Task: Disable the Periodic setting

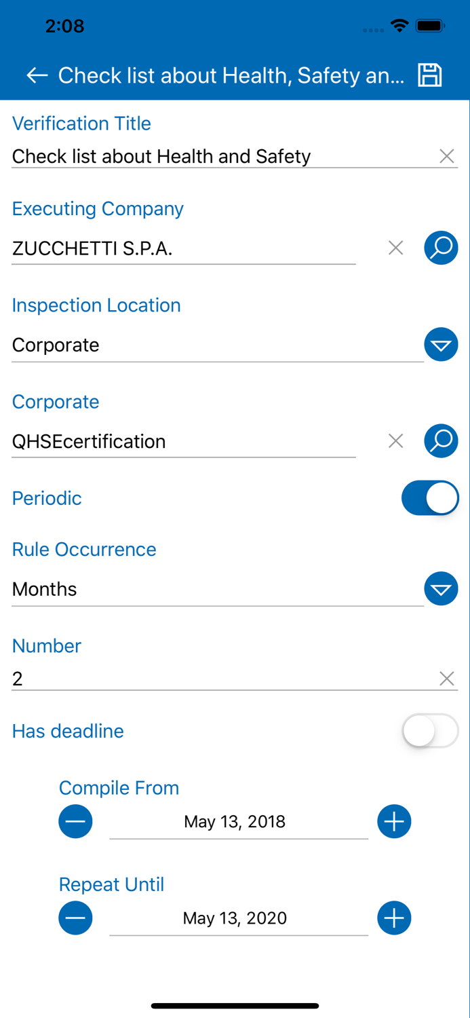Action: 430,497
